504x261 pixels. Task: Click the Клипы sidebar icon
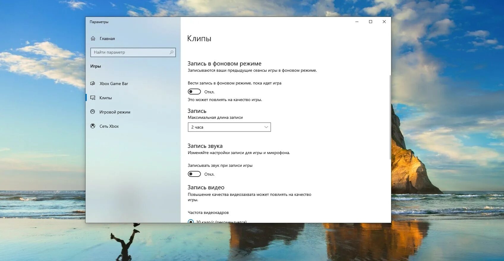point(93,98)
